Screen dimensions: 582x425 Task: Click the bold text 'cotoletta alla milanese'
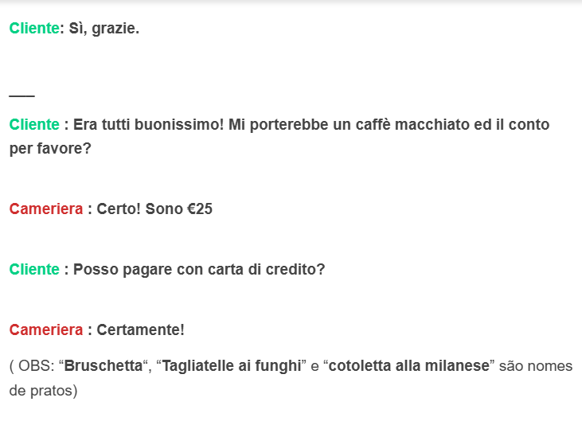[409, 365]
